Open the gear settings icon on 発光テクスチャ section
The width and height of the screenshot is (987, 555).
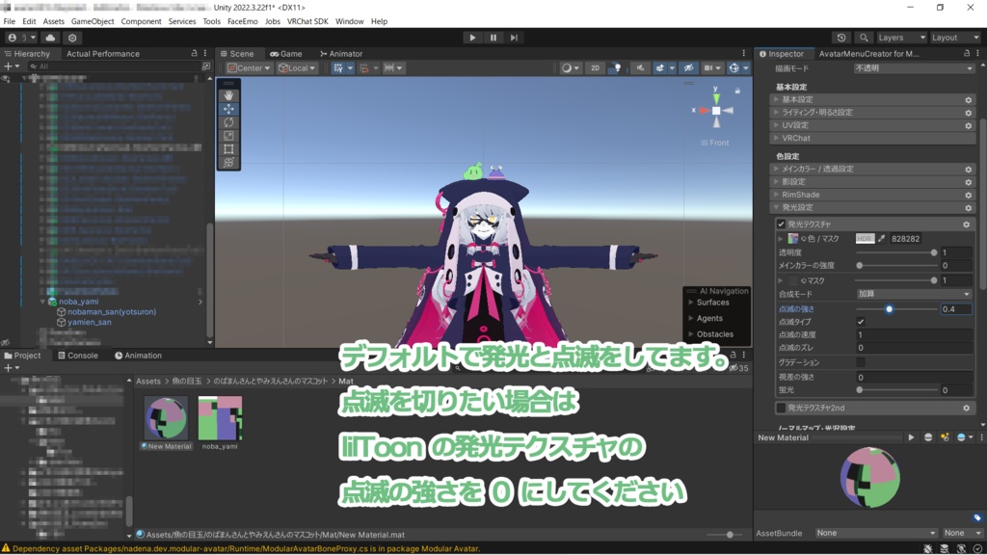(x=967, y=225)
